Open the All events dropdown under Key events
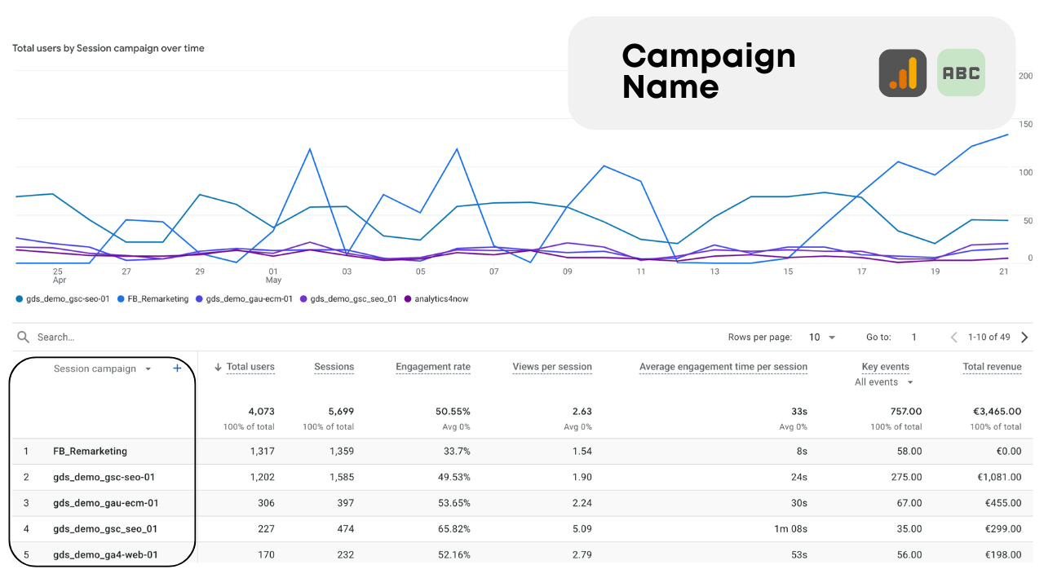 pos(884,382)
